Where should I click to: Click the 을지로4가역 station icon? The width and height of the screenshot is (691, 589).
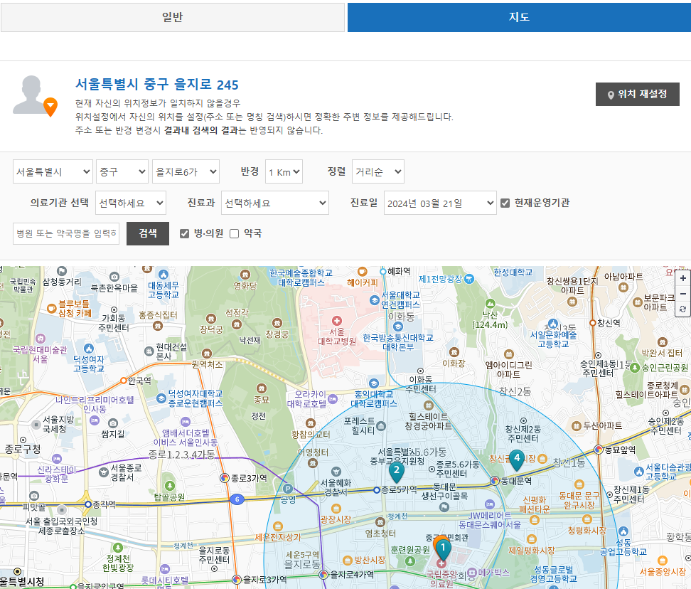(324, 575)
